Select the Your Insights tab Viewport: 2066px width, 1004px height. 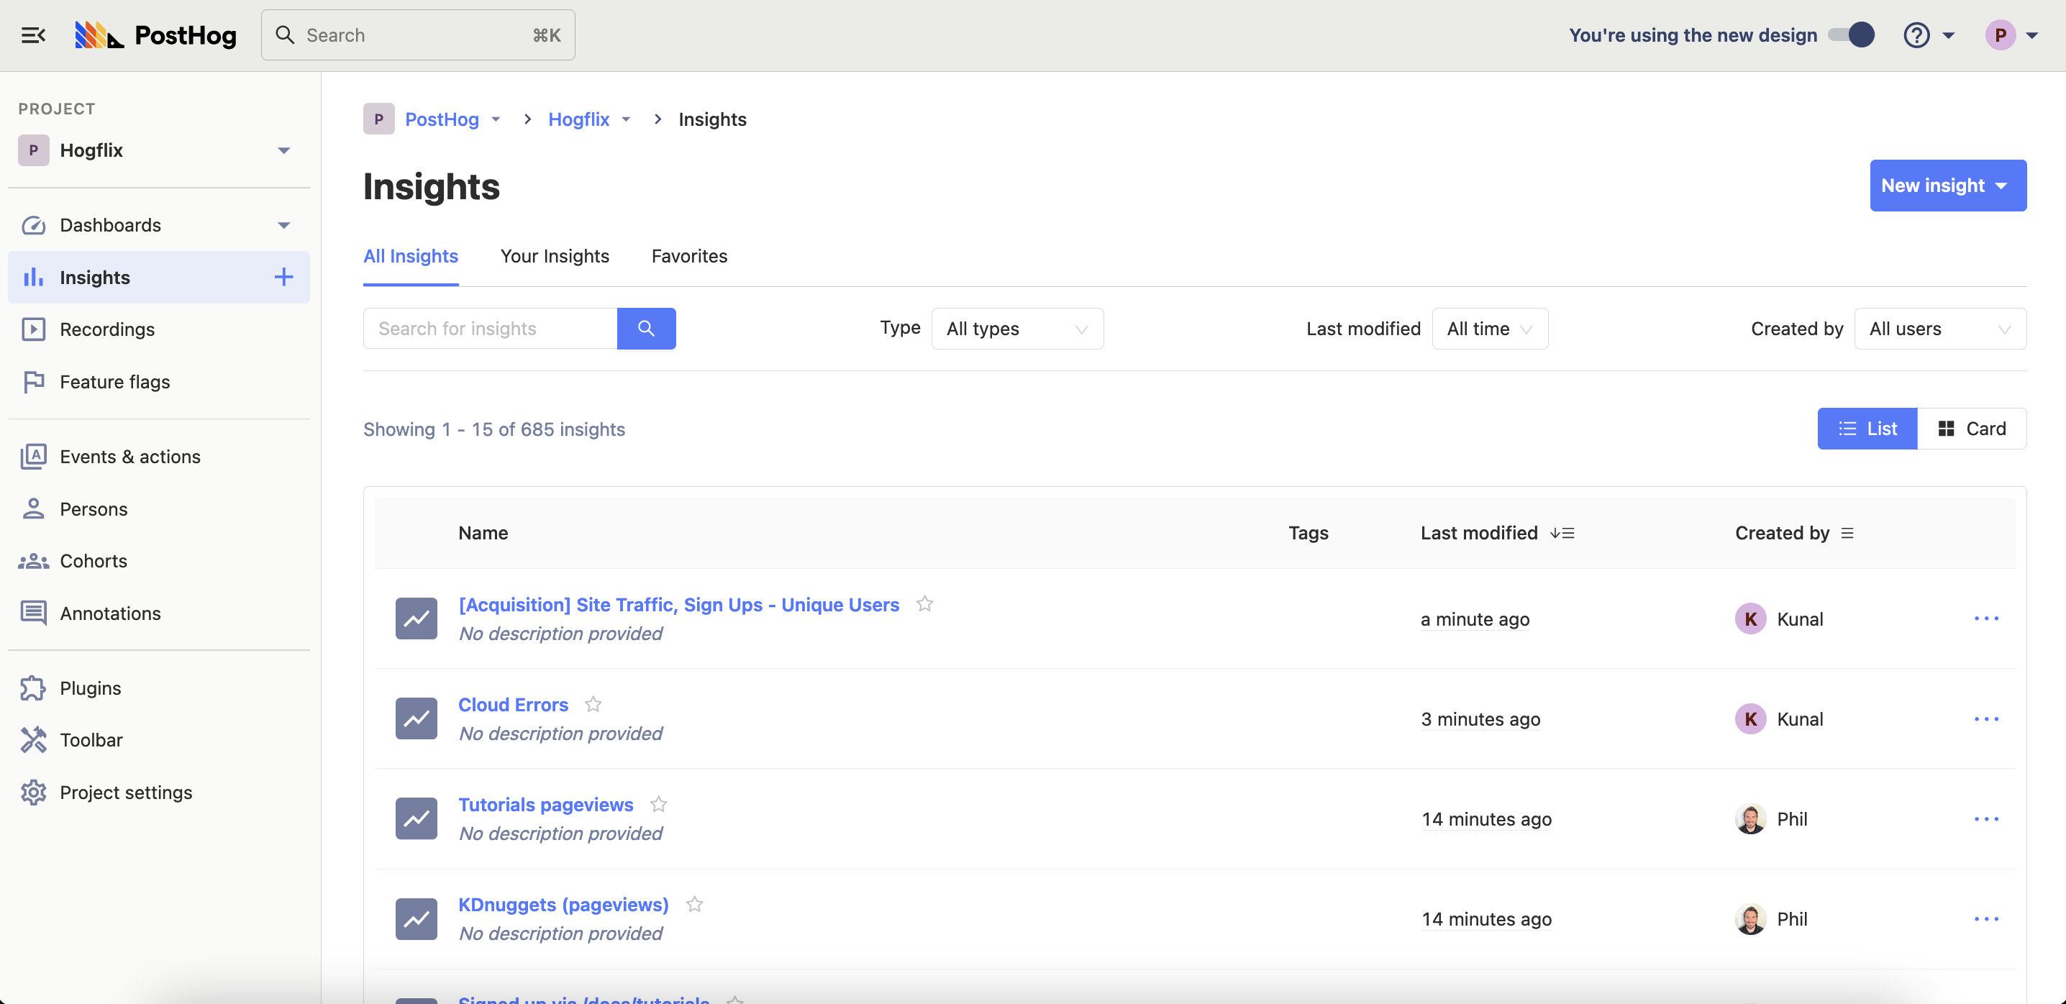point(555,256)
